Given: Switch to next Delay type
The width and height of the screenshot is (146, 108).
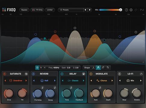Looking at the screenshot, I should tap(83, 81).
